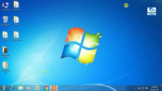Open Windows Media Player taskbar icon
This screenshot has width=162, height=91.
(x=28, y=88)
